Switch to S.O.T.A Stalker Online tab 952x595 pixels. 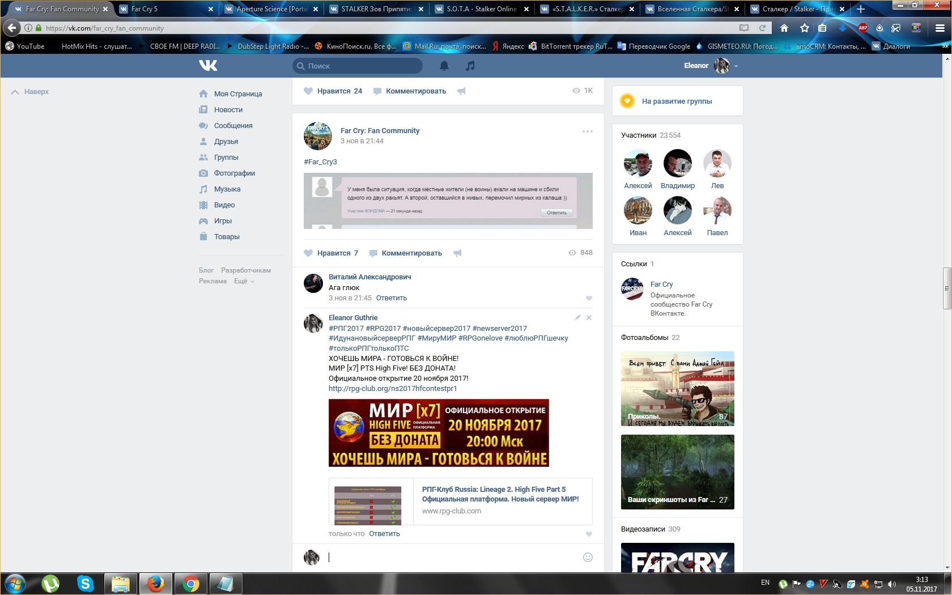[482, 9]
